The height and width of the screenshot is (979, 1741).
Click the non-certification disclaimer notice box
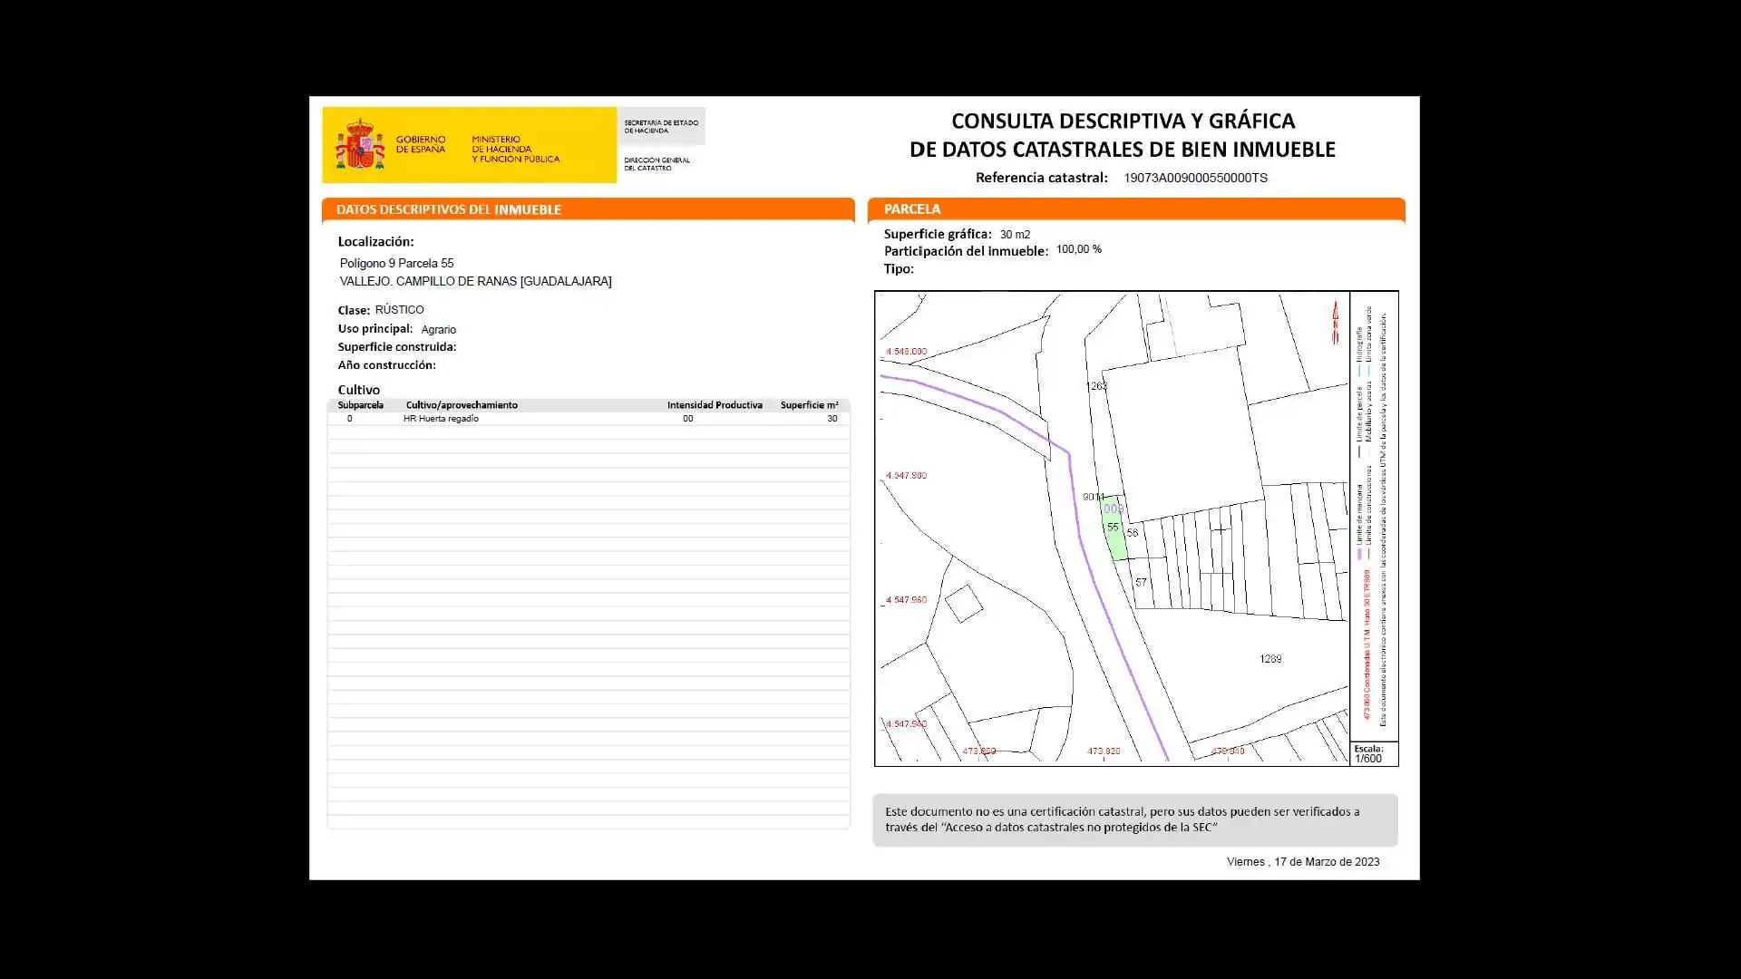coord(1134,820)
